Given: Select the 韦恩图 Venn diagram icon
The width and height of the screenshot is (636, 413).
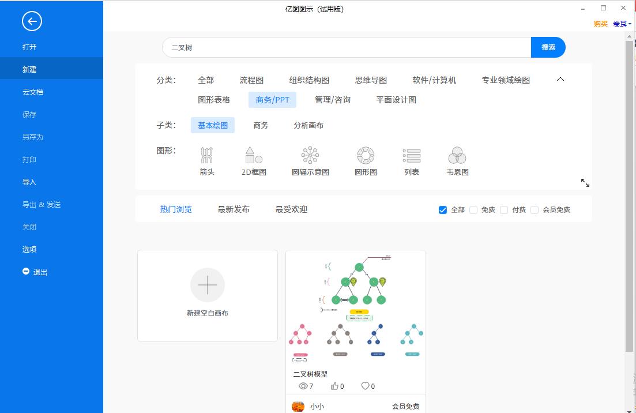Looking at the screenshot, I should point(457,156).
